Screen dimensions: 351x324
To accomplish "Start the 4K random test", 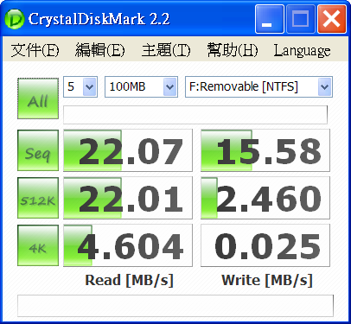I will [x=38, y=245].
